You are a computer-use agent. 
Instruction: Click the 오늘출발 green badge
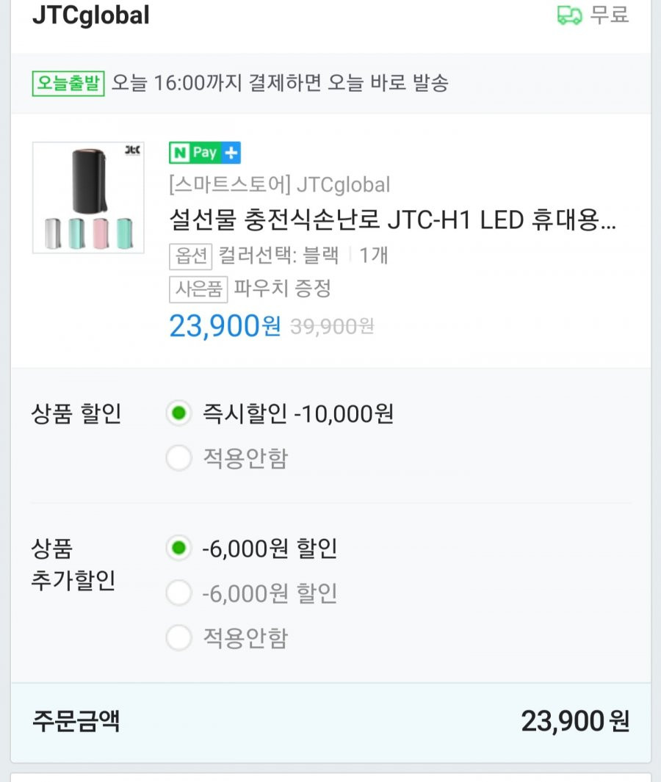(x=68, y=83)
